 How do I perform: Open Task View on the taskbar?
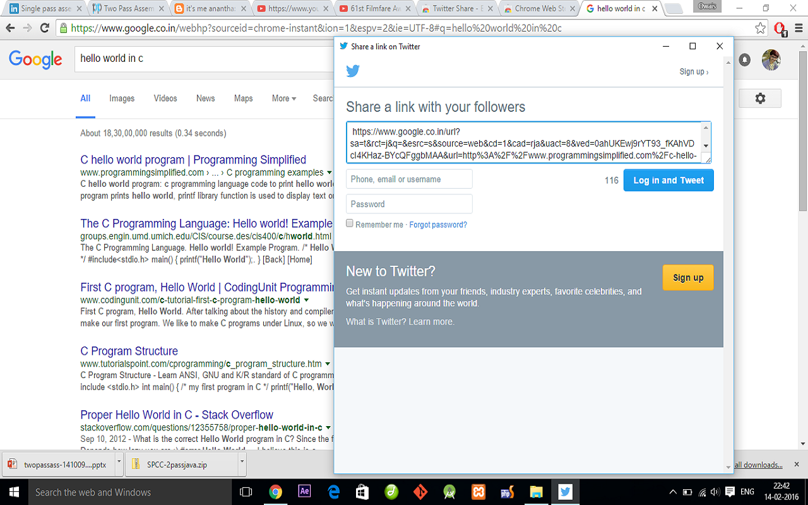(x=246, y=492)
